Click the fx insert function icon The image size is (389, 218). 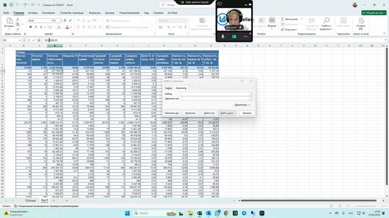[38, 40]
